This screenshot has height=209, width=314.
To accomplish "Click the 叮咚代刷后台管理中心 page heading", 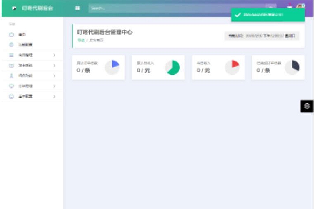I will coord(105,32).
